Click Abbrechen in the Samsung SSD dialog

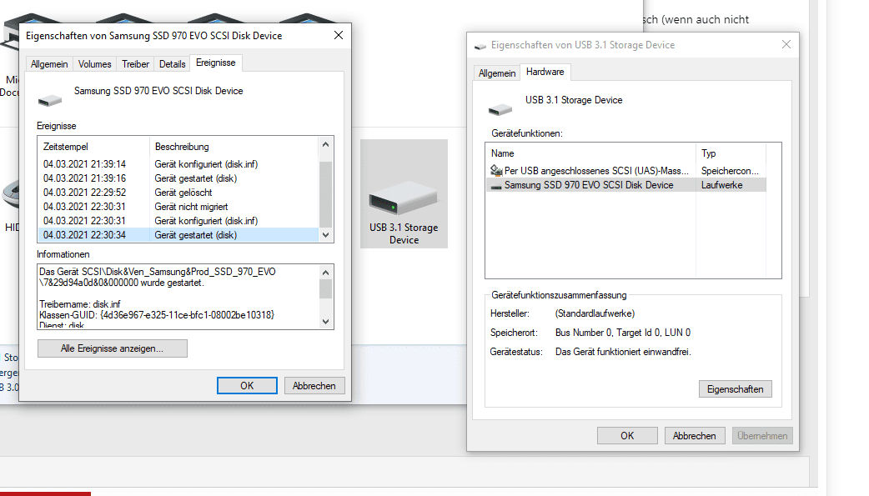pos(314,386)
